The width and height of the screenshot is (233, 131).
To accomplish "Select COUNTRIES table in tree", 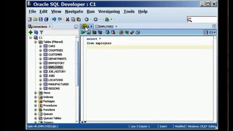I will [56, 50].
